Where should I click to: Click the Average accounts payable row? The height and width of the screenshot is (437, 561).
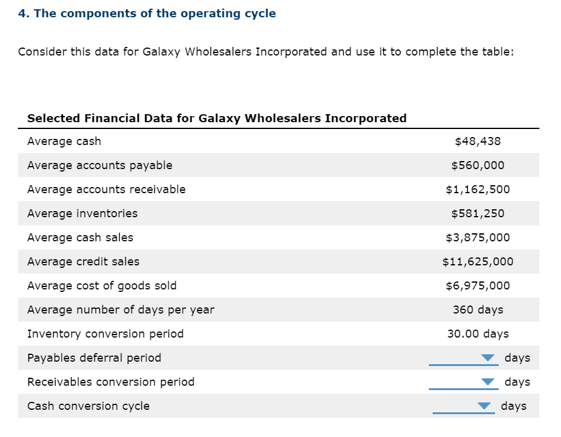pos(100,165)
